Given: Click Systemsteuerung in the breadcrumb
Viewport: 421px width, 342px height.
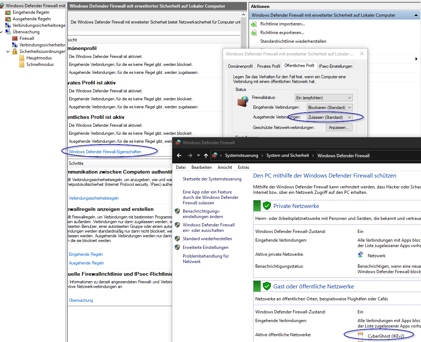Looking at the screenshot, I should pyautogui.click(x=242, y=155).
